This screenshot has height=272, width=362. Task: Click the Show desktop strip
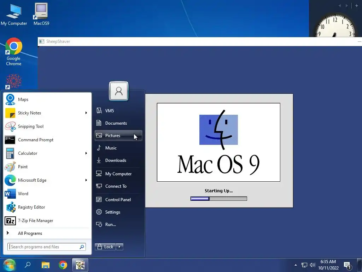tap(360, 265)
